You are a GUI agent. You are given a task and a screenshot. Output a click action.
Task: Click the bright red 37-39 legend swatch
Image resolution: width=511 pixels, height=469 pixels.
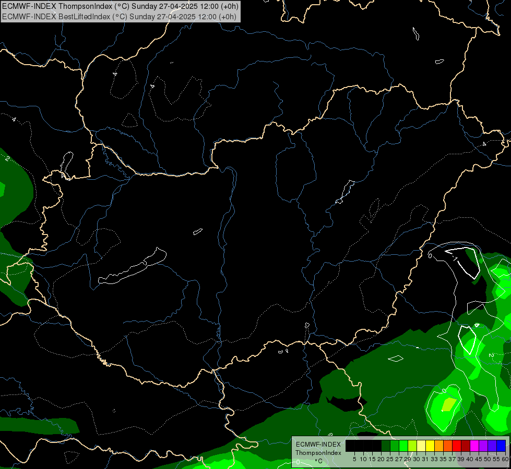click(457, 446)
